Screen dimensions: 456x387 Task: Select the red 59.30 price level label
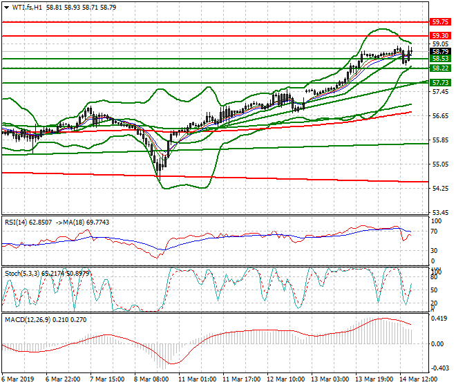pyautogui.click(x=440, y=36)
